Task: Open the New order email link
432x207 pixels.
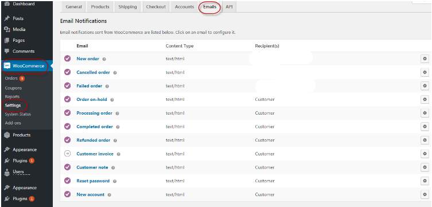Action: click(88, 58)
